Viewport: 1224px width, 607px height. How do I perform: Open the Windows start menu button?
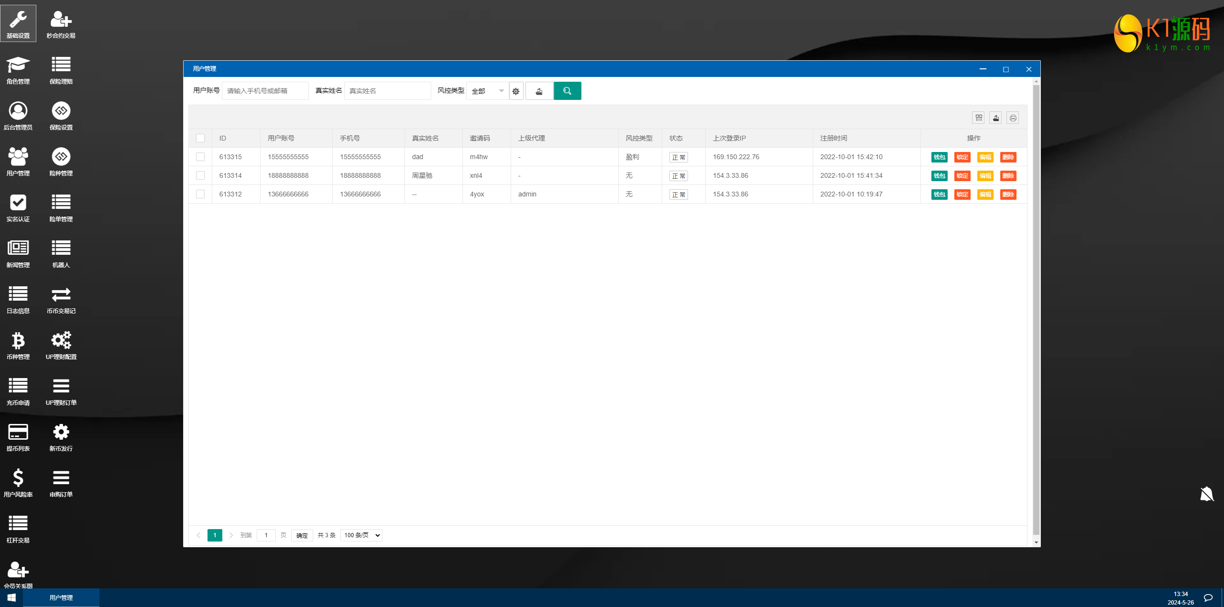tap(11, 598)
